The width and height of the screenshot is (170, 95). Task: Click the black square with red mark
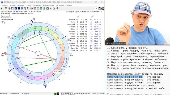[58, 94]
